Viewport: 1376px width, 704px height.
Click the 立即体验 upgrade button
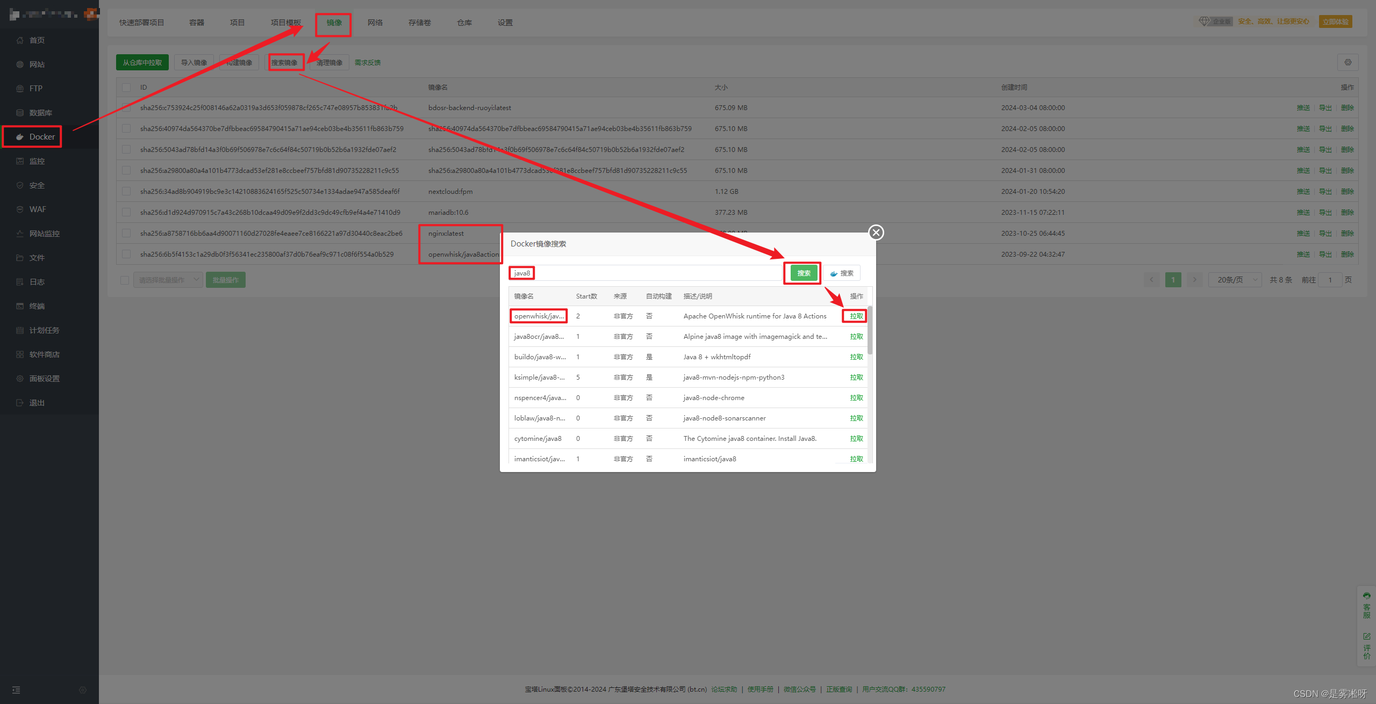click(x=1336, y=21)
